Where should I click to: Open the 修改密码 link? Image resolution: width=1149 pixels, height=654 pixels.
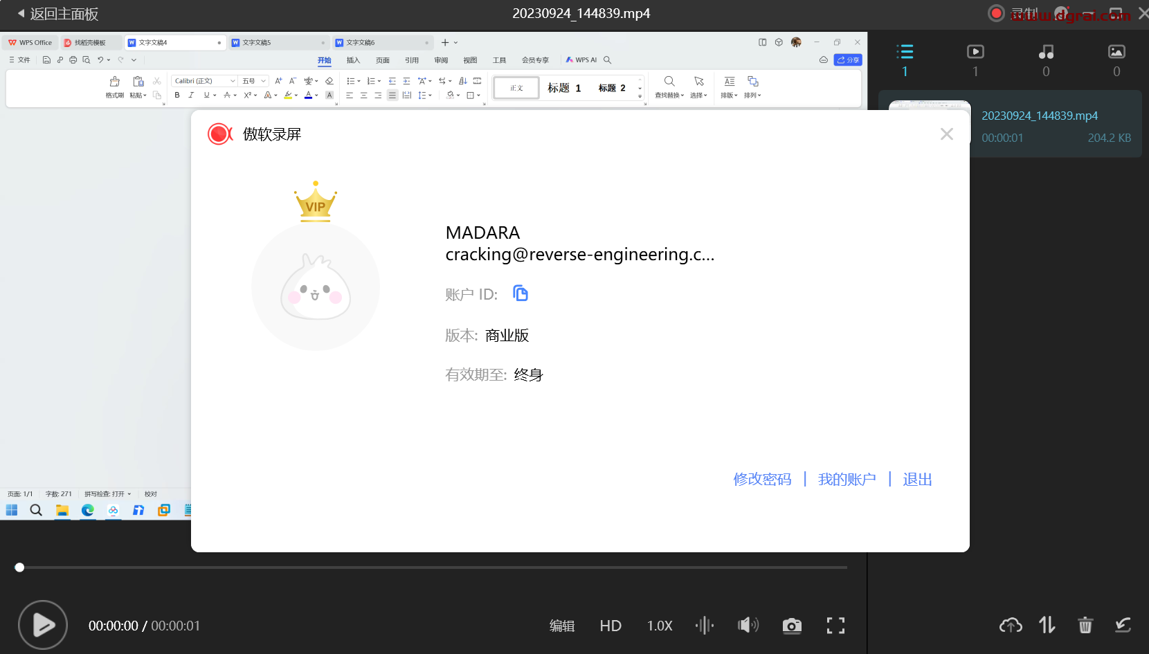pos(762,479)
